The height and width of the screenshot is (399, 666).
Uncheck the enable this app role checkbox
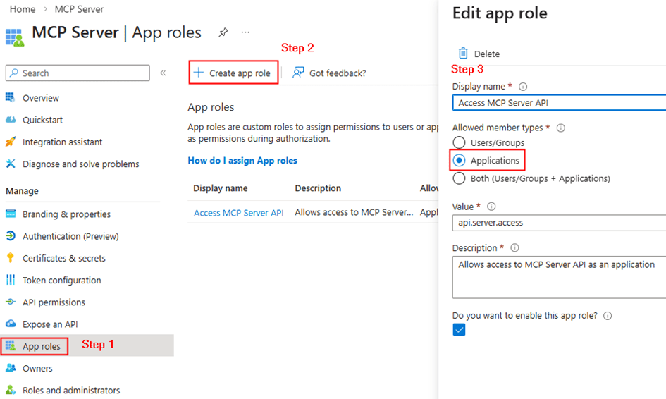[x=460, y=330]
